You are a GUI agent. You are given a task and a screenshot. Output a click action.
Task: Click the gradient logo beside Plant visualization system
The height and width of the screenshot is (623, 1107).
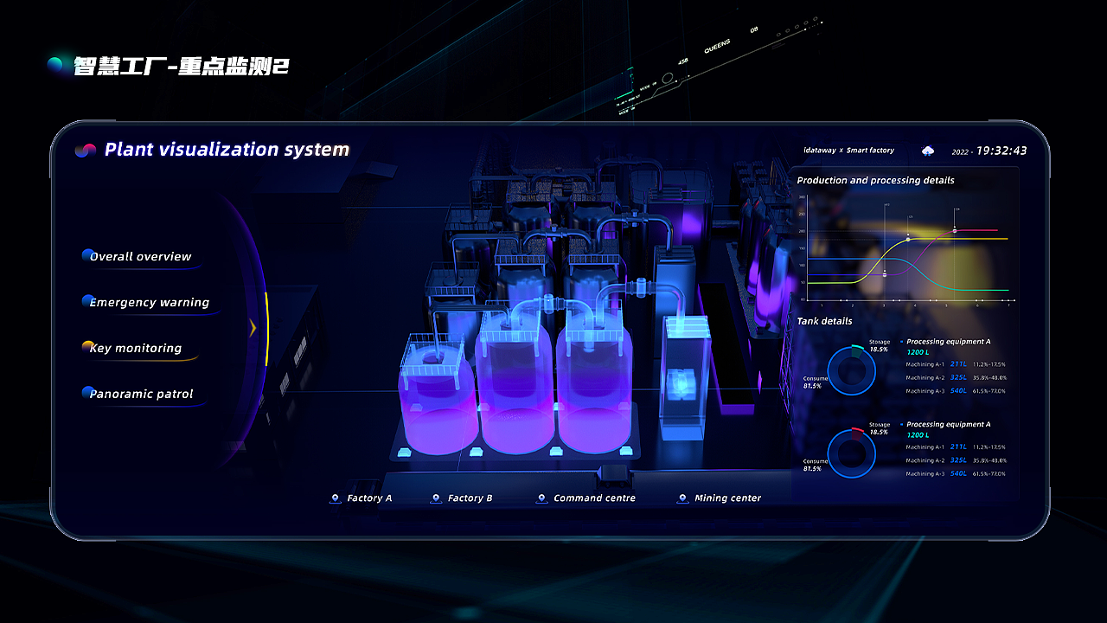(x=85, y=150)
